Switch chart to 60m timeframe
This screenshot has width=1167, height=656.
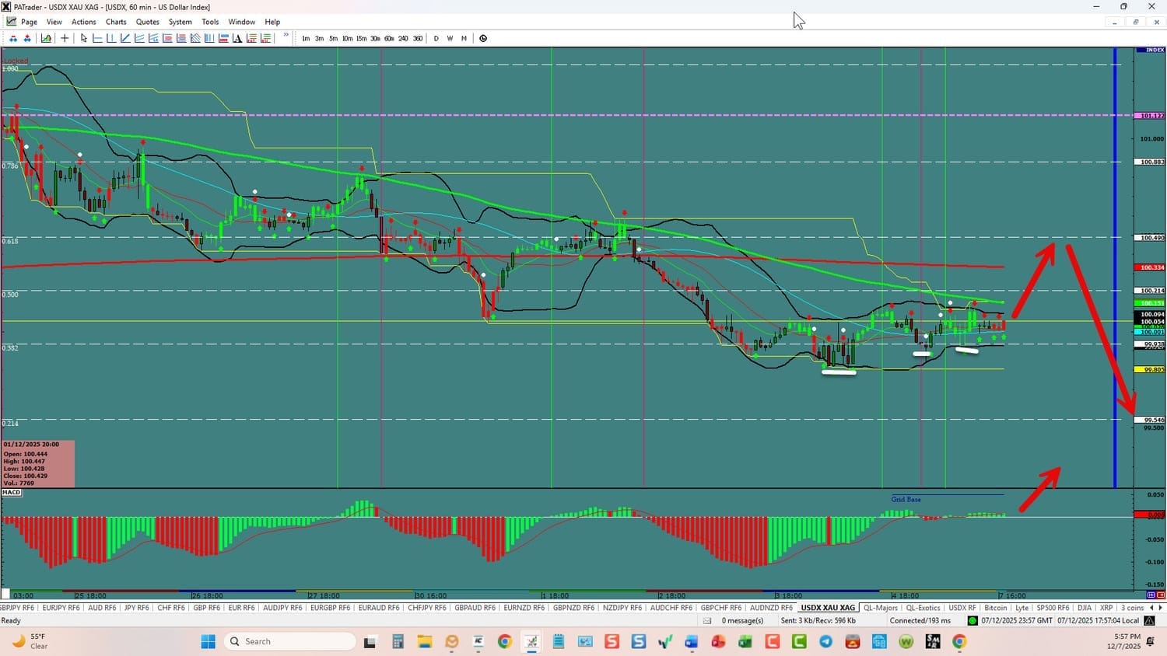click(x=389, y=38)
